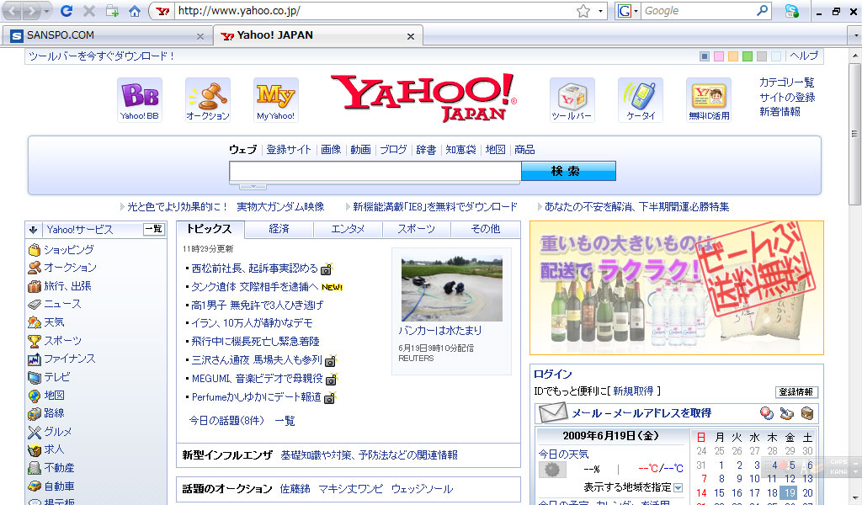Click the bookmark star in address bar
Screen dimensions: 862x505
[x=583, y=11]
